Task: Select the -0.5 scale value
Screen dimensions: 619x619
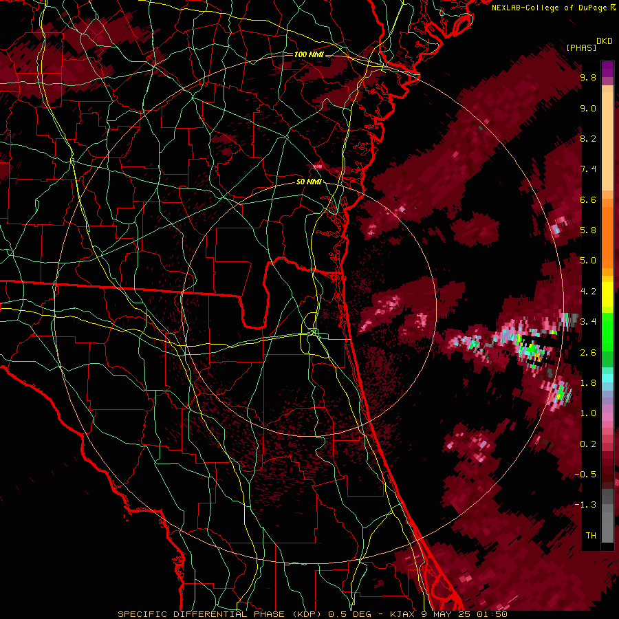Action: tap(585, 475)
